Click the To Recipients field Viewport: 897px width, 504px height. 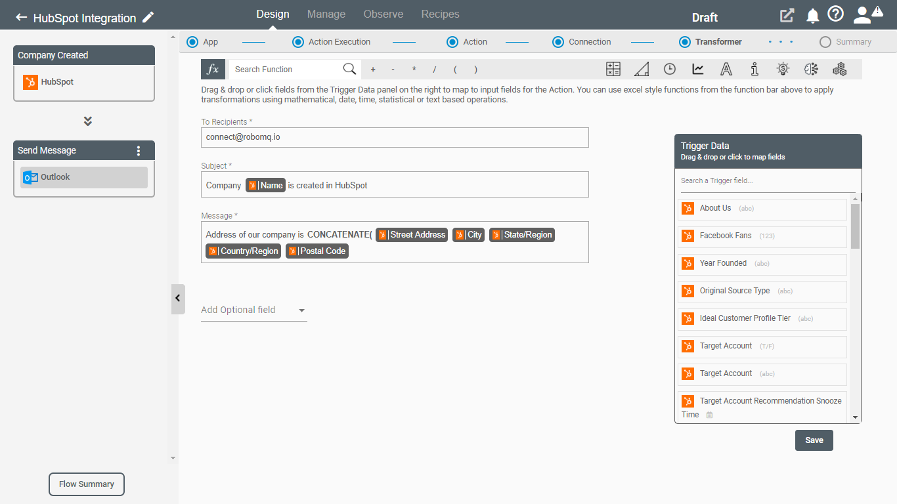tap(395, 137)
